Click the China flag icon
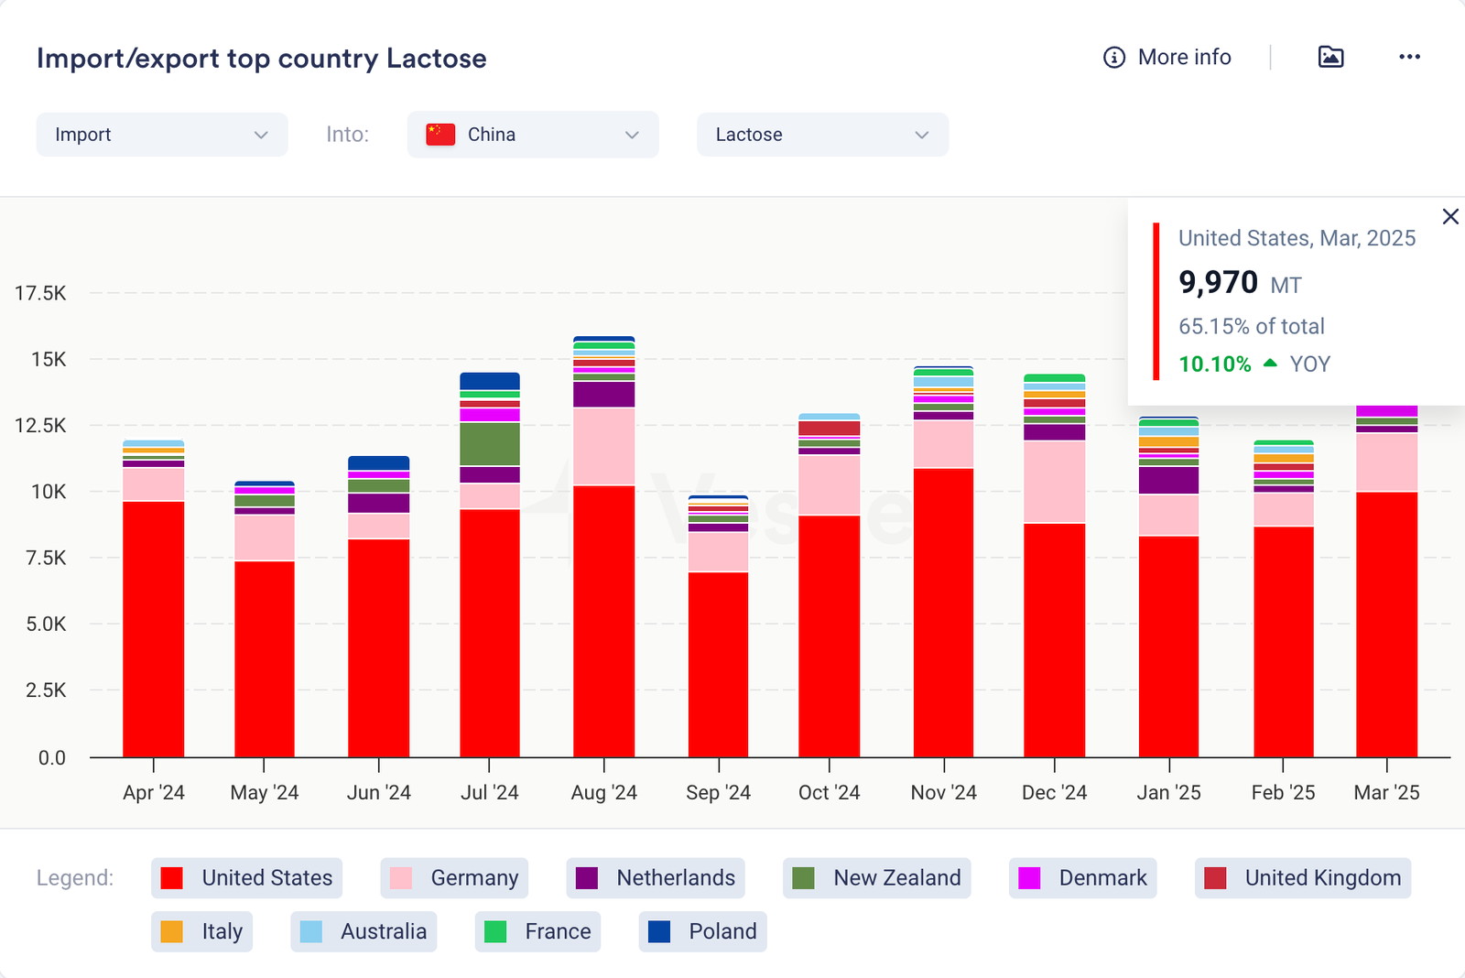Image resolution: width=1465 pixels, height=978 pixels. (x=440, y=135)
